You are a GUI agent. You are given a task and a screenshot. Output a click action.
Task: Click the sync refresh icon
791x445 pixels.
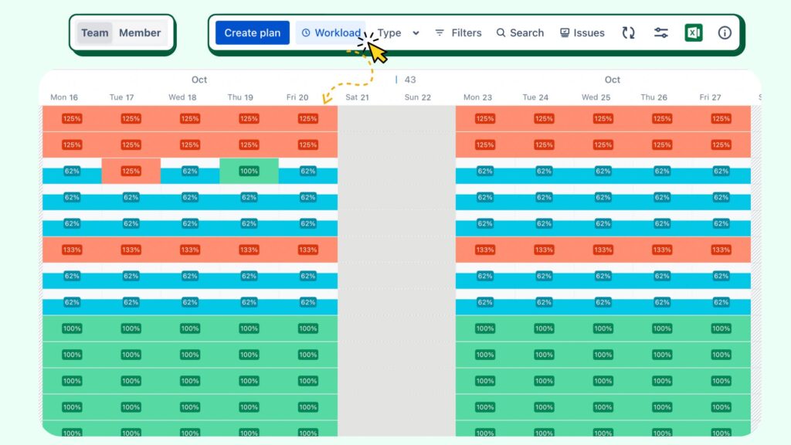627,32
